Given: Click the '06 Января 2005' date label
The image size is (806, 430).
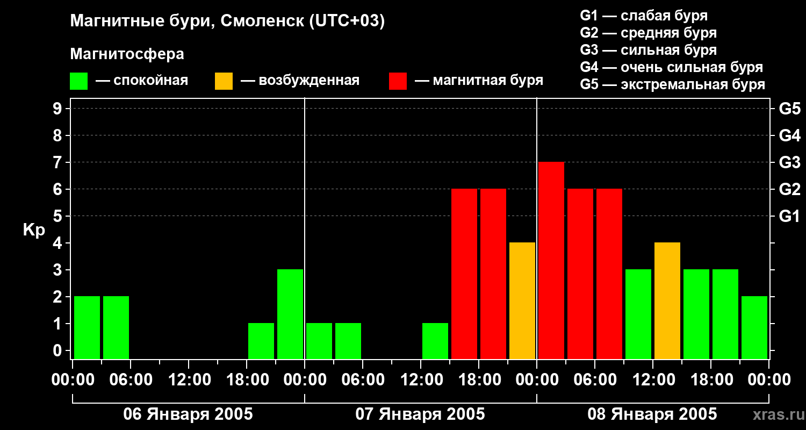Looking at the screenshot, I should [188, 414].
